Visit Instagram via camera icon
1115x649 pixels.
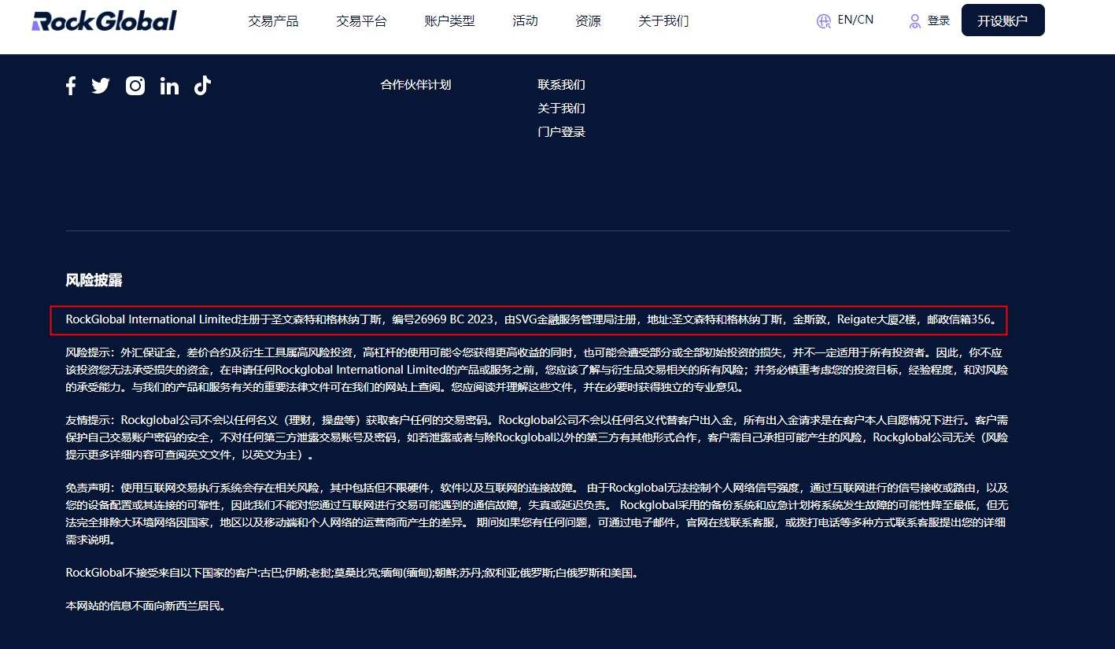135,85
